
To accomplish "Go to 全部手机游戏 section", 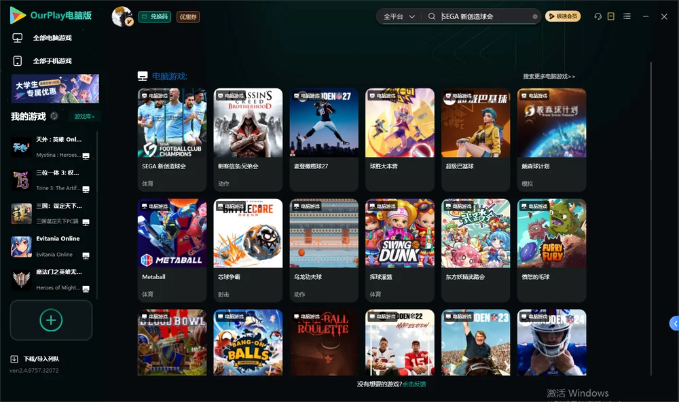I will tap(42, 61).
